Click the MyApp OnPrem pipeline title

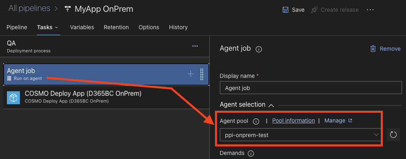tap(104, 9)
